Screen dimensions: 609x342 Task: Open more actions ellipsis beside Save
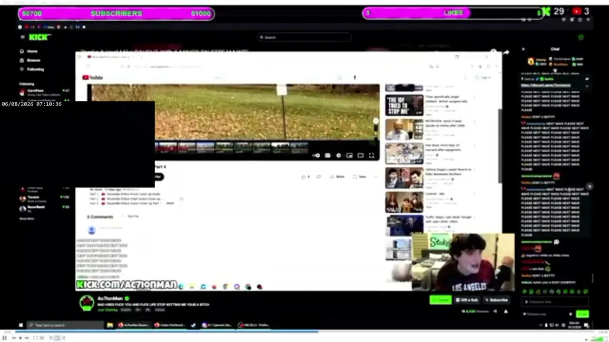coord(375,177)
